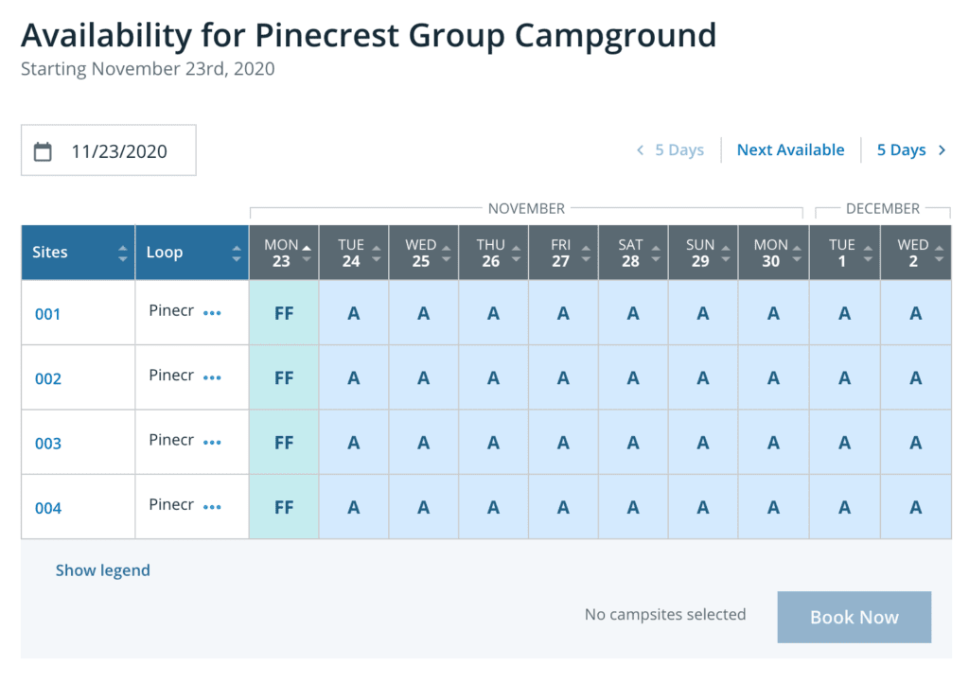This screenshot has height=700, width=969.
Task: Open site 001 details link
Action: pyautogui.click(x=48, y=313)
